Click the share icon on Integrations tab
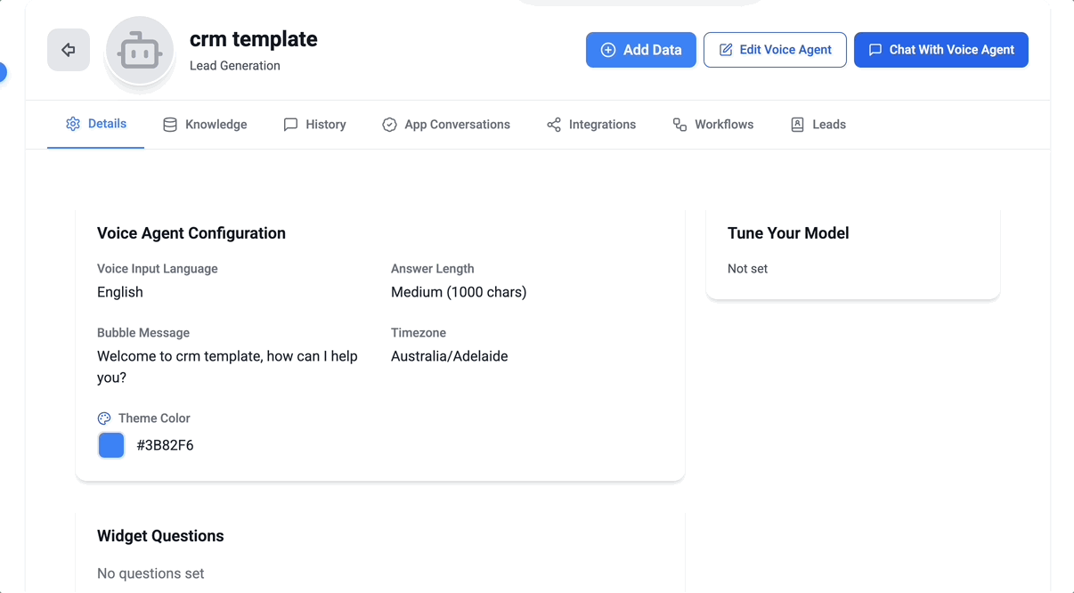The height and width of the screenshot is (593, 1074). pyautogui.click(x=554, y=125)
